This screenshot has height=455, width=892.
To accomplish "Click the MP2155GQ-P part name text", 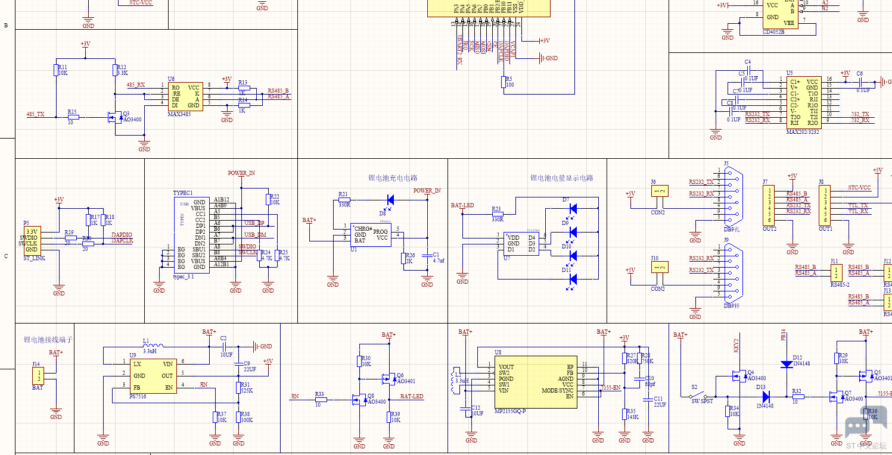I will pyautogui.click(x=511, y=411).
